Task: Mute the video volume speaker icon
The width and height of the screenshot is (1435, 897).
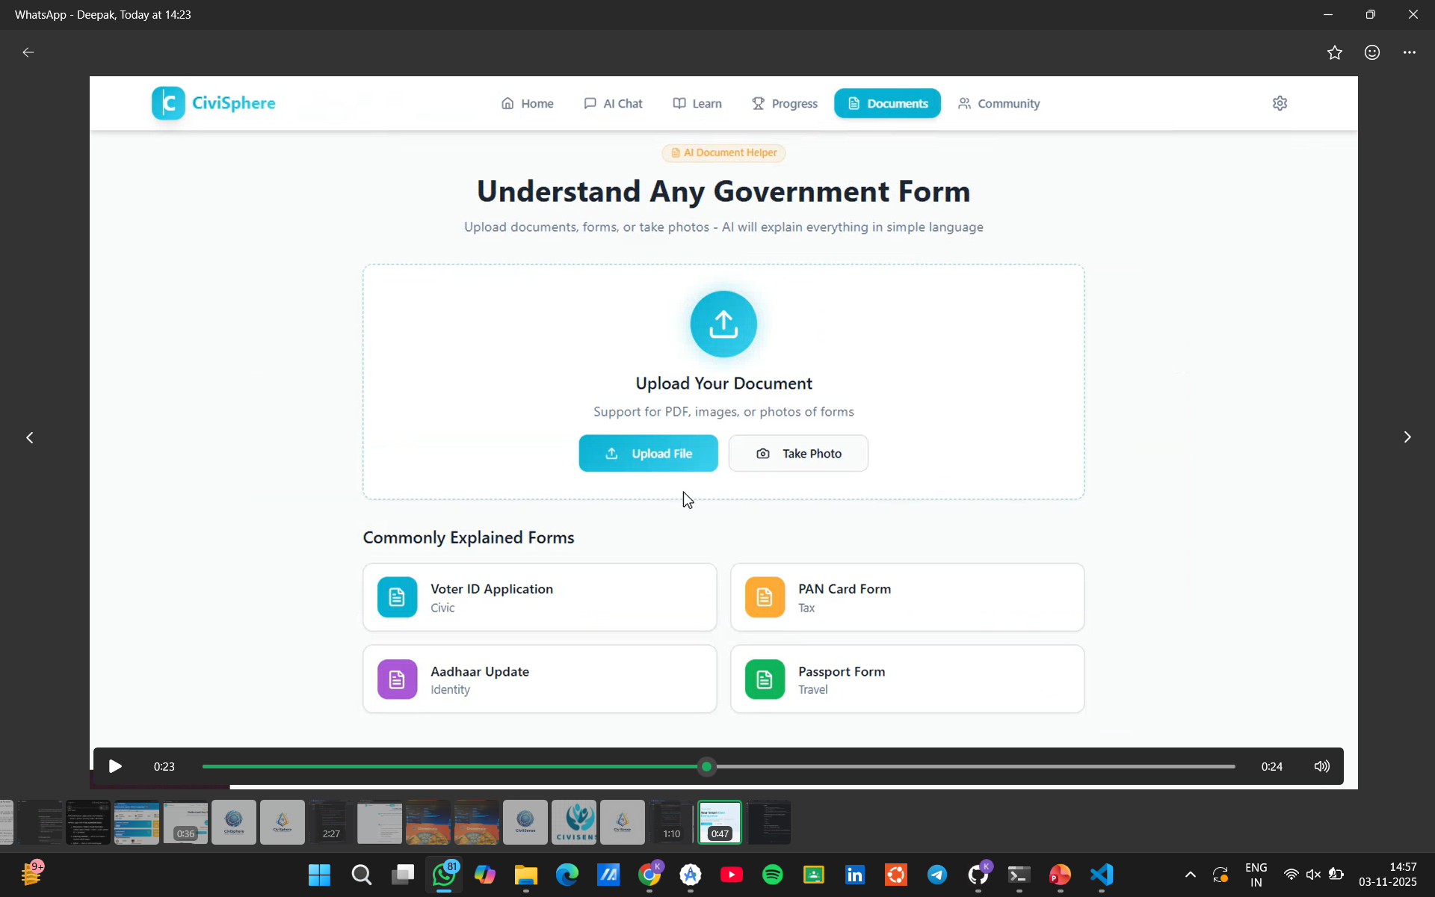Action: [1321, 766]
